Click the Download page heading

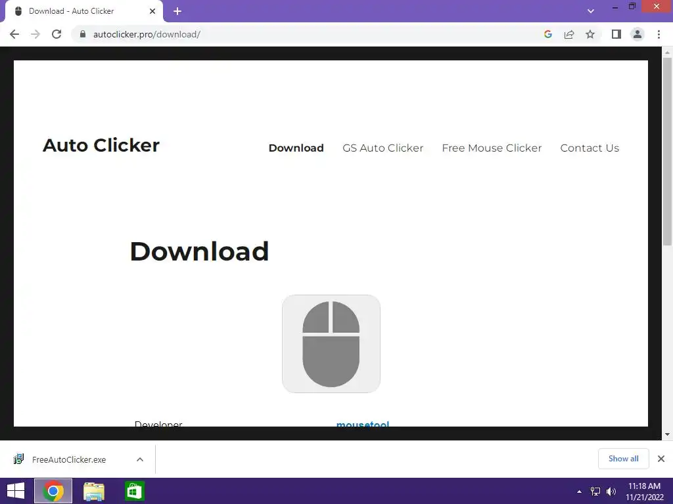pyautogui.click(x=200, y=251)
